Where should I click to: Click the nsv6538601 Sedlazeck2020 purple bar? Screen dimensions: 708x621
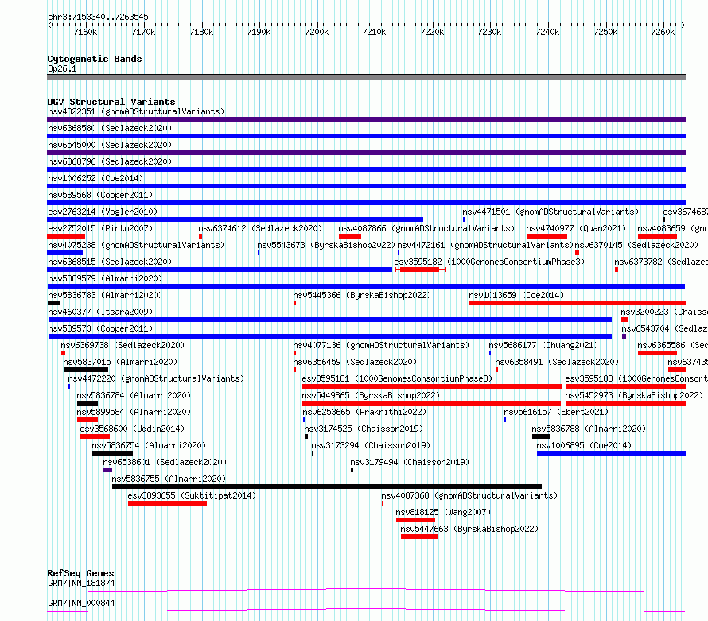point(107,470)
